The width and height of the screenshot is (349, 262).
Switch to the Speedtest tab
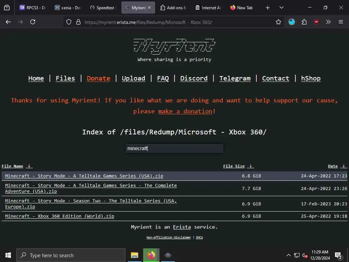103,8
